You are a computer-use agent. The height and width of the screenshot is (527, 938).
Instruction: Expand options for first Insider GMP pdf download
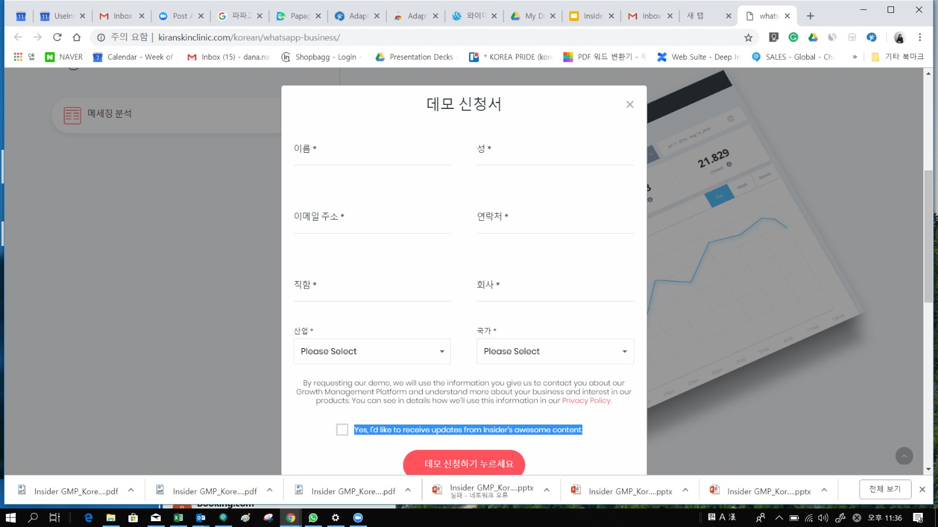pyautogui.click(x=131, y=490)
